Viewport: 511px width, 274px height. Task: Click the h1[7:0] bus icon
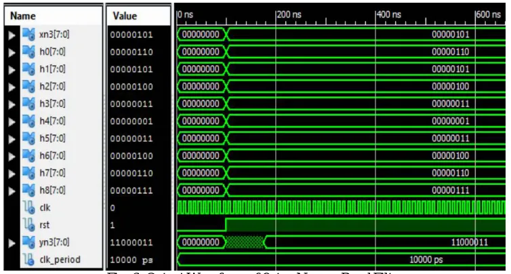click(28, 69)
